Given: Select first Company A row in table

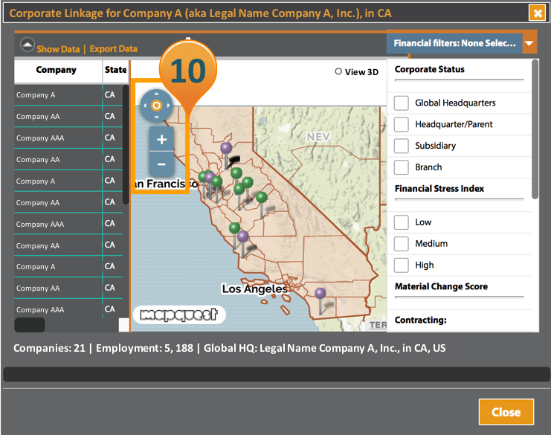Looking at the screenshot, I should pyautogui.click(x=68, y=95).
